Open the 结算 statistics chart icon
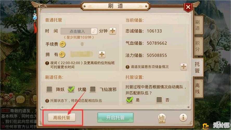231x130 pixels. [162, 118]
